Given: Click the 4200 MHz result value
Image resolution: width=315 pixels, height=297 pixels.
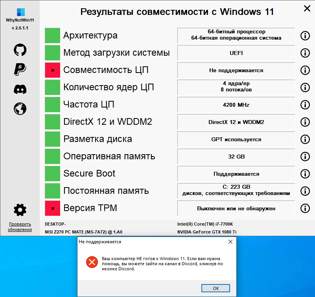Looking at the screenshot, I should [236, 105].
